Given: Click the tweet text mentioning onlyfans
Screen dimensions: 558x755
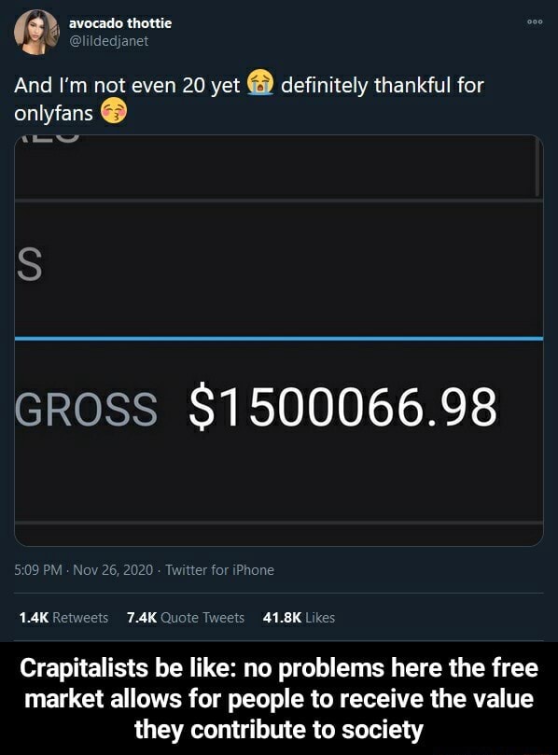Looking at the screenshot, I should point(249,99).
